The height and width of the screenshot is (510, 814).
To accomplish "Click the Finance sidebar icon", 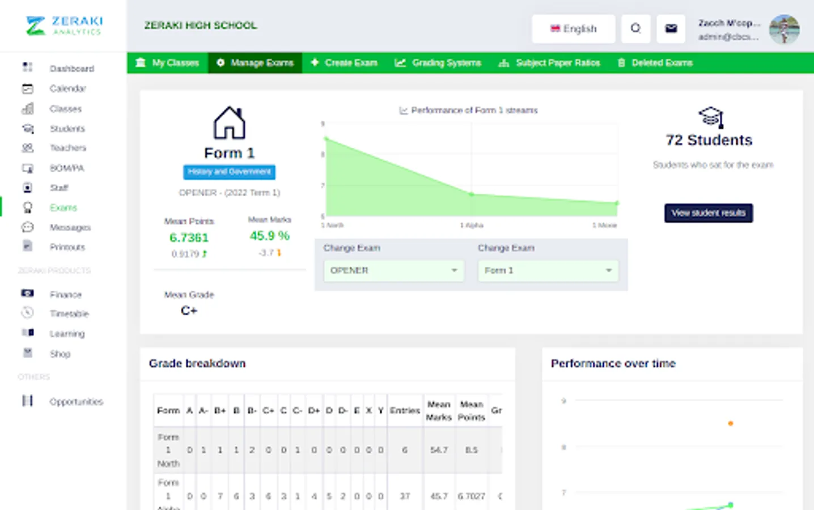I will click(27, 294).
